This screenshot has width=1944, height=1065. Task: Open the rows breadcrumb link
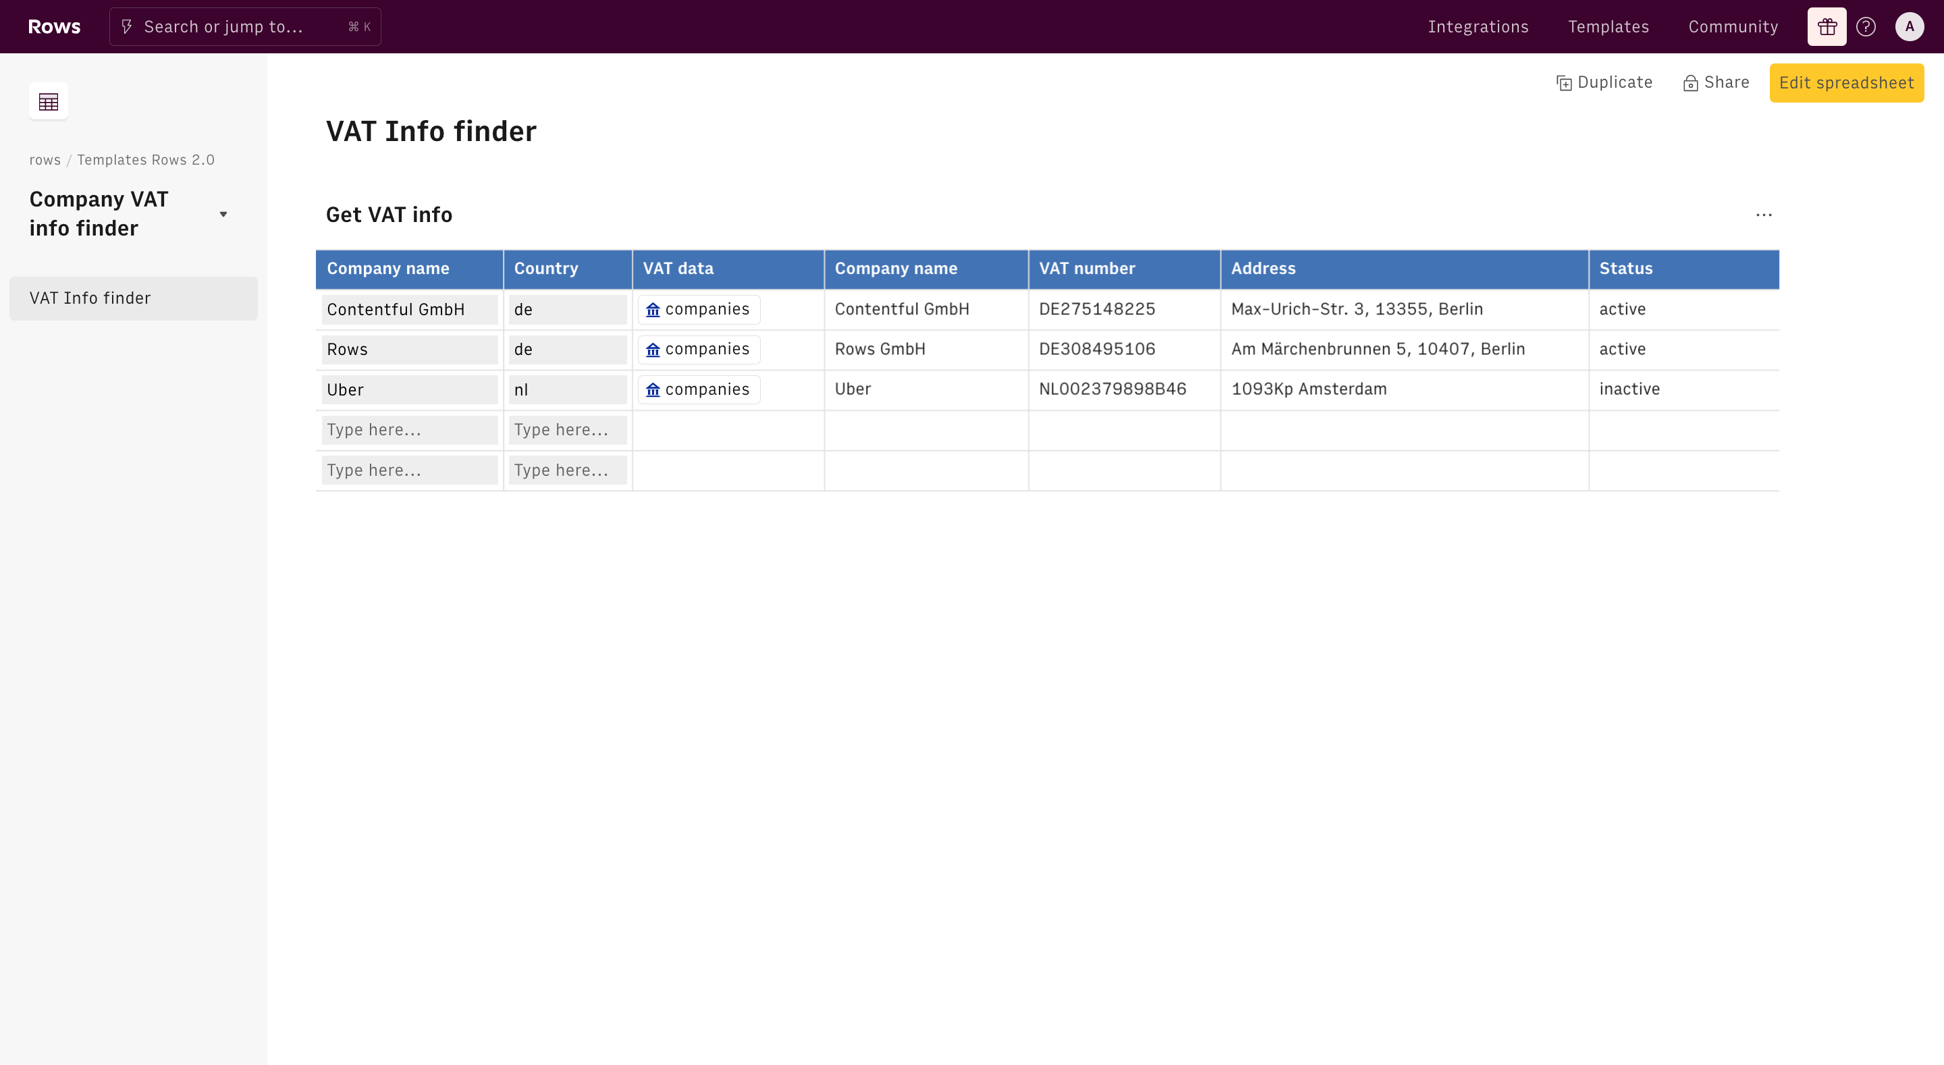pyautogui.click(x=45, y=160)
